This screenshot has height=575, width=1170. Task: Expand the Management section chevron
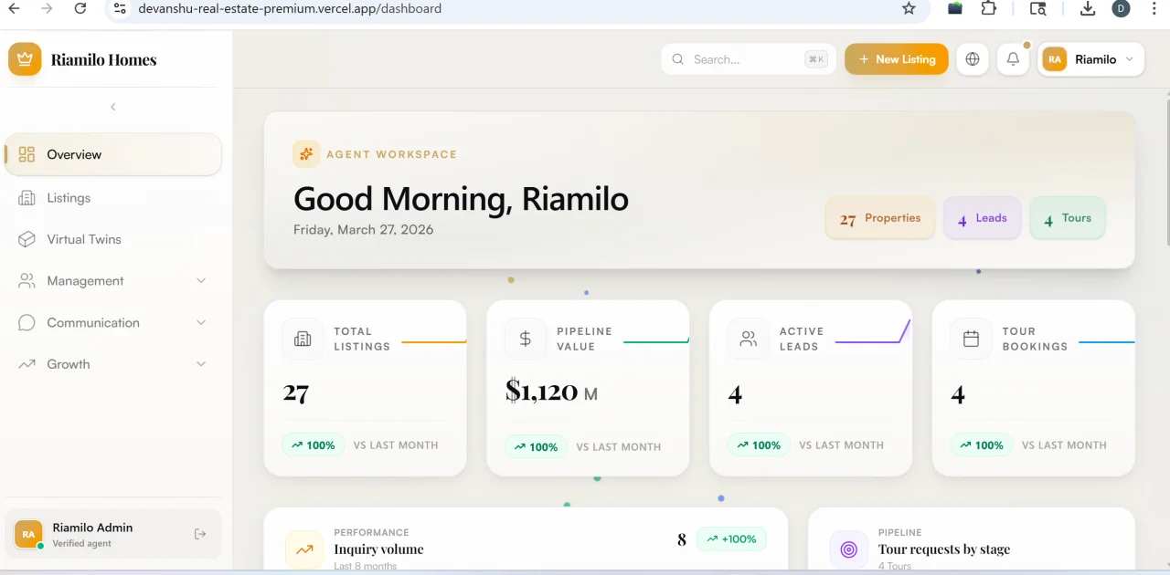tap(201, 281)
